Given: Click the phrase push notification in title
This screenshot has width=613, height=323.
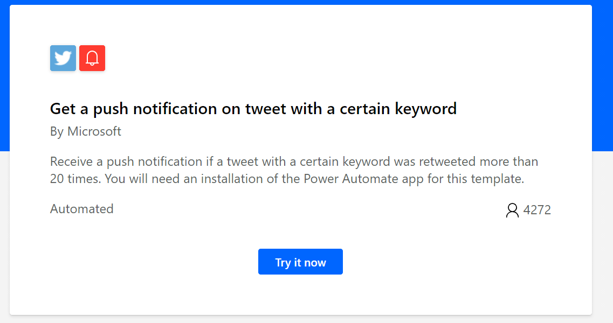Looking at the screenshot, I should 155,109.
